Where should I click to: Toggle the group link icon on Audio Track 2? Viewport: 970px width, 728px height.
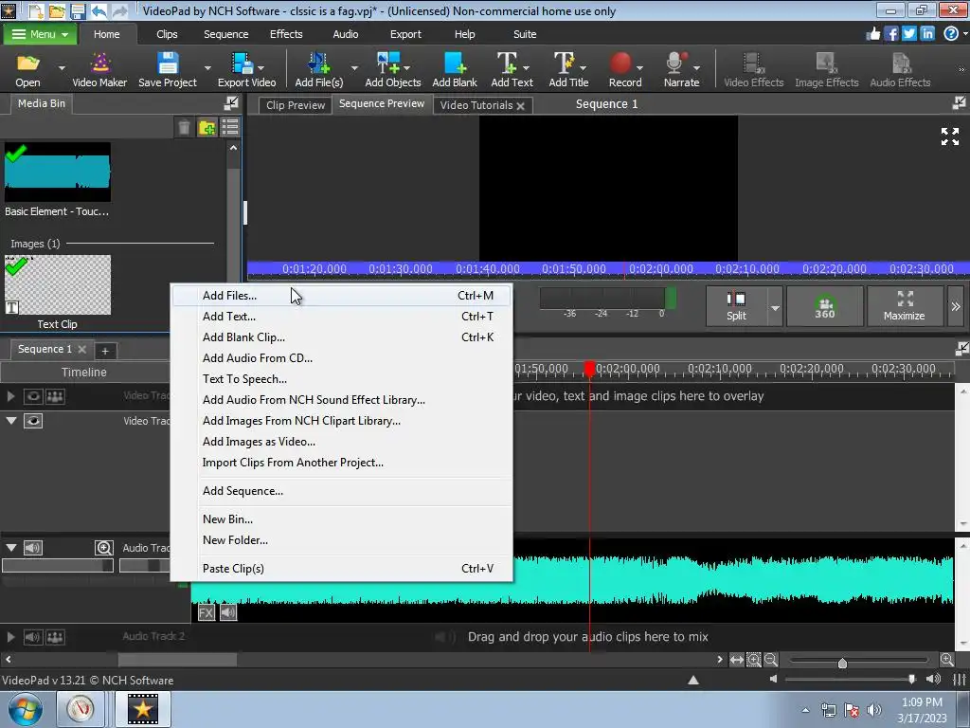(55, 637)
